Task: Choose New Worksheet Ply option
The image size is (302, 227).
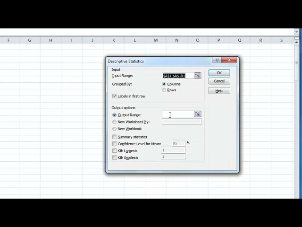Action: [114, 122]
